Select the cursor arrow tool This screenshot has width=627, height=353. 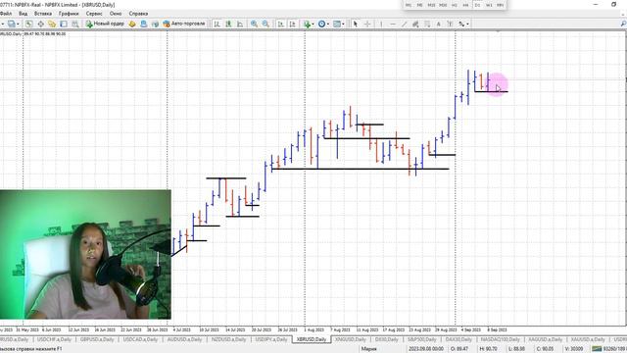click(x=355, y=24)
